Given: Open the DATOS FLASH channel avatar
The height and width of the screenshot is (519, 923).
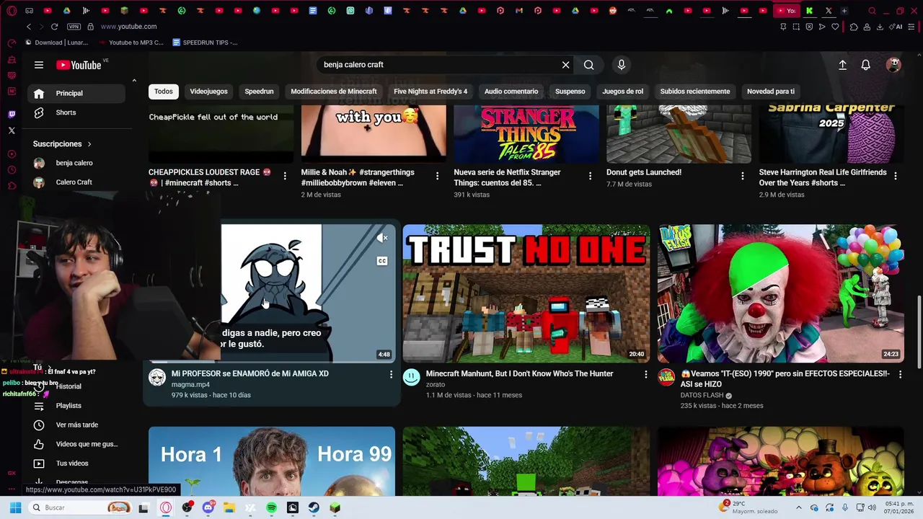Looking at the screenshot, I should click(666, 377).
